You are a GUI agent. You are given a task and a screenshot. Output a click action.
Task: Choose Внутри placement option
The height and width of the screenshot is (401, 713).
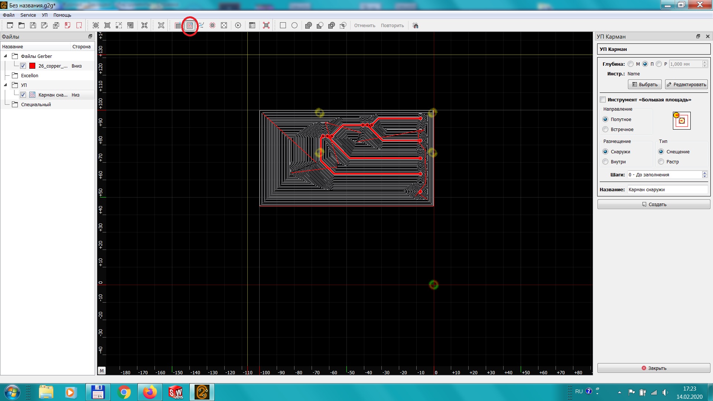coord(606,162)
